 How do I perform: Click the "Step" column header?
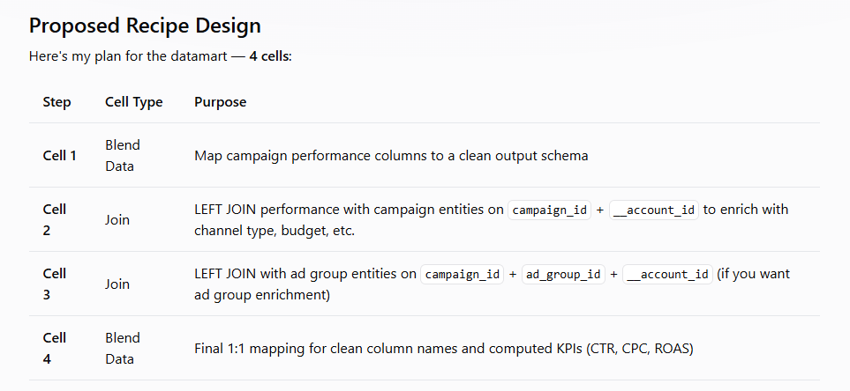(57, 102)
